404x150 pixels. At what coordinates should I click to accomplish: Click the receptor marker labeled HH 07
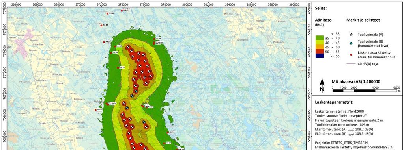[115, 46]
